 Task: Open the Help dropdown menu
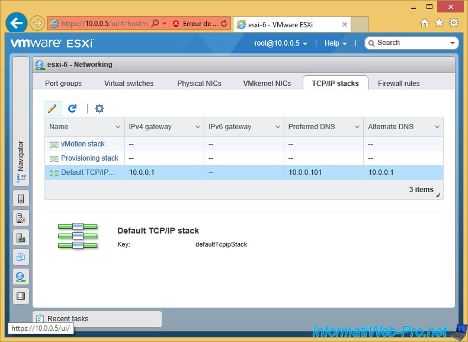[336, 43]
